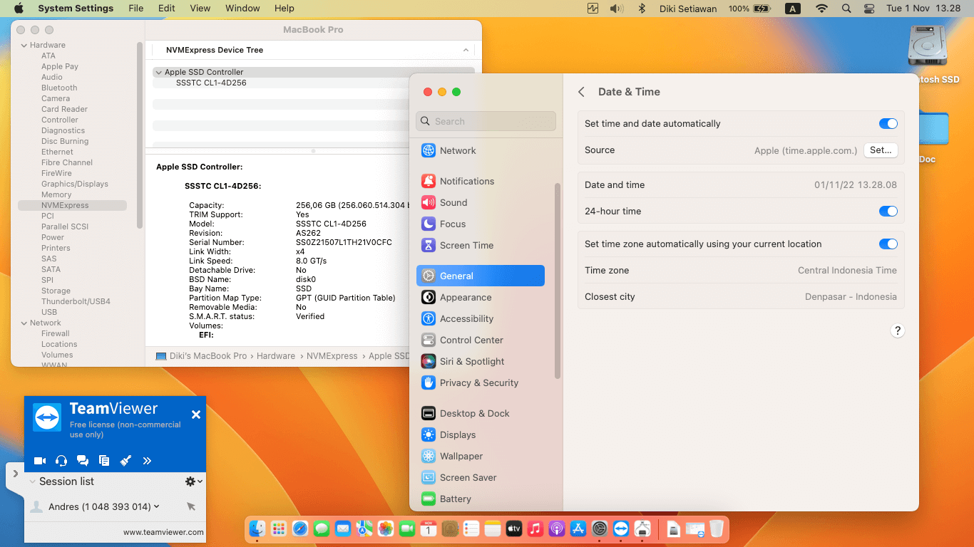Viewport: 974px width, 547px height.
Task: Close the TeamViewer panel with the X
Action: point(196,415)
